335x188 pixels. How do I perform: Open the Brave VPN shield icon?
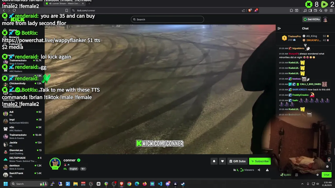[x=326, y=10]
